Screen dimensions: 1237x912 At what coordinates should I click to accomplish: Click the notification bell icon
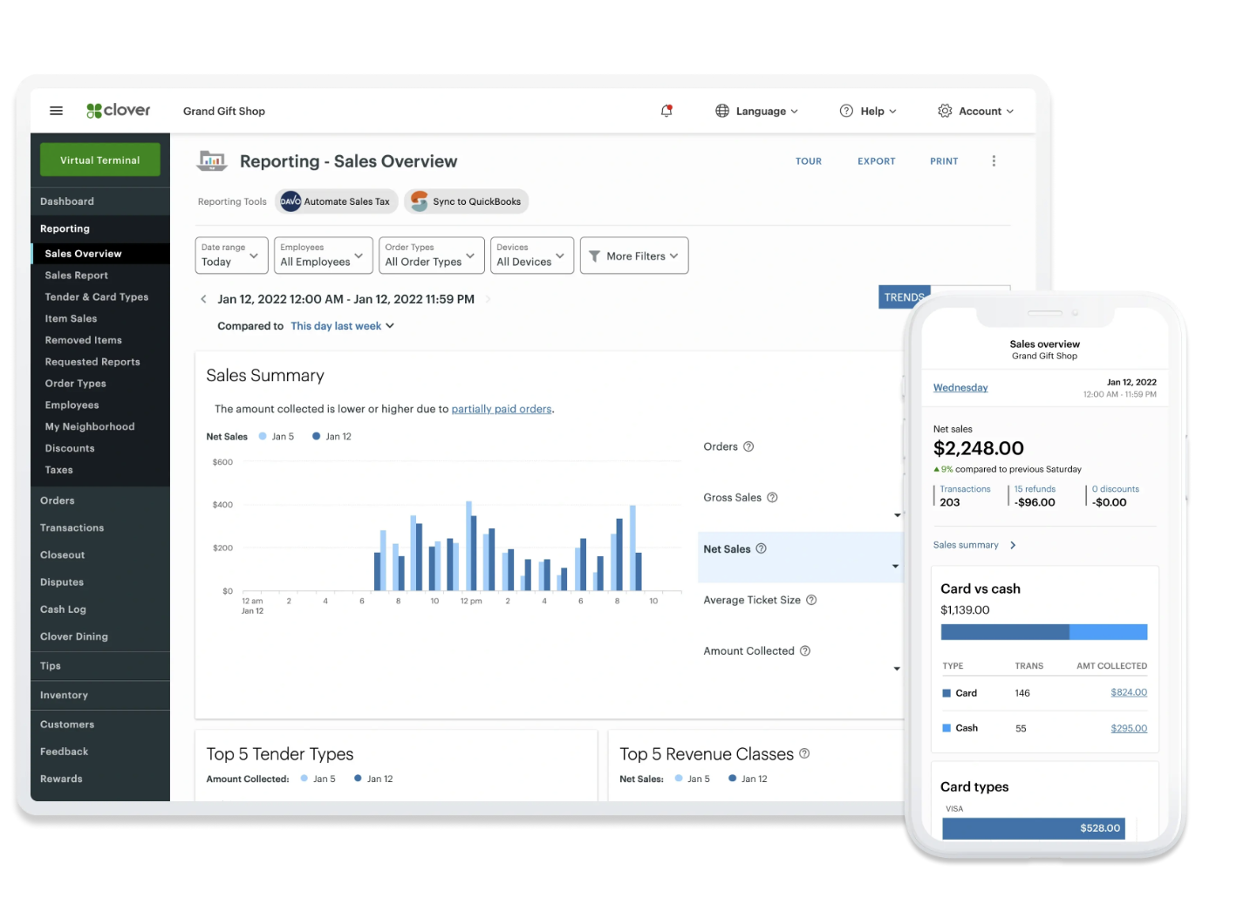pyautogui.click(x=666, y=111)
